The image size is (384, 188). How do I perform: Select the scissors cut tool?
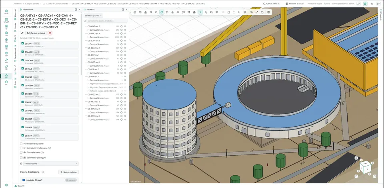click(x=217, y=12)
